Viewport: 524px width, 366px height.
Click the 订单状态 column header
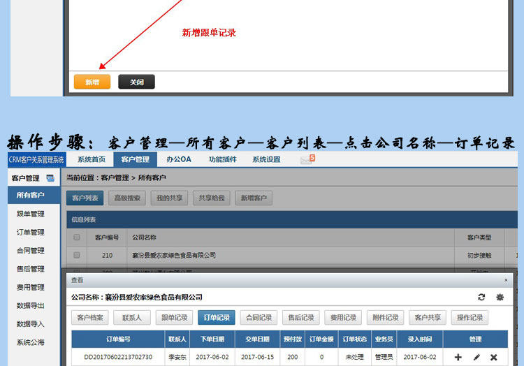click(354, 339)
